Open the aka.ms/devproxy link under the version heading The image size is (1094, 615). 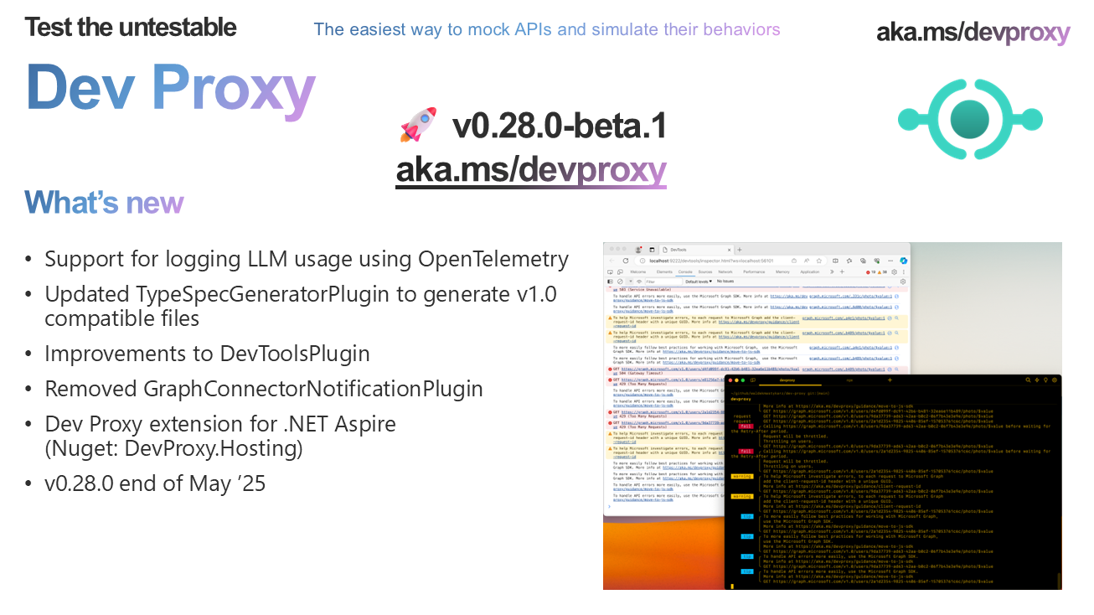[531, 169]
